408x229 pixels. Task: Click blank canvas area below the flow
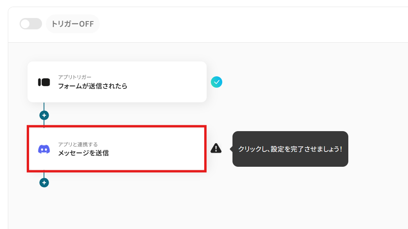196,207
